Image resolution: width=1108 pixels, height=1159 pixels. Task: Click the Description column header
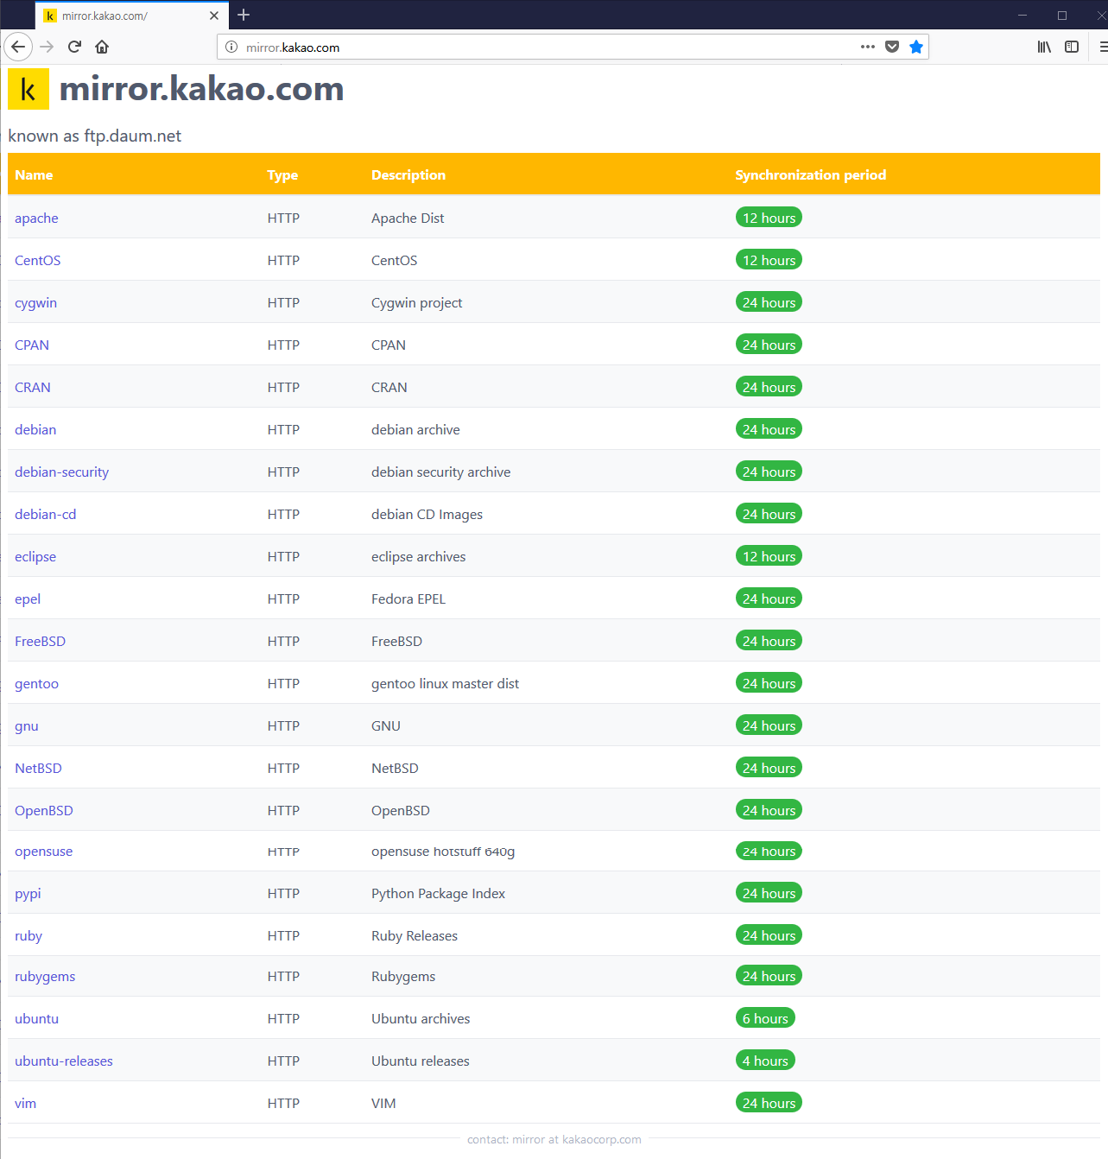point(408,174)
